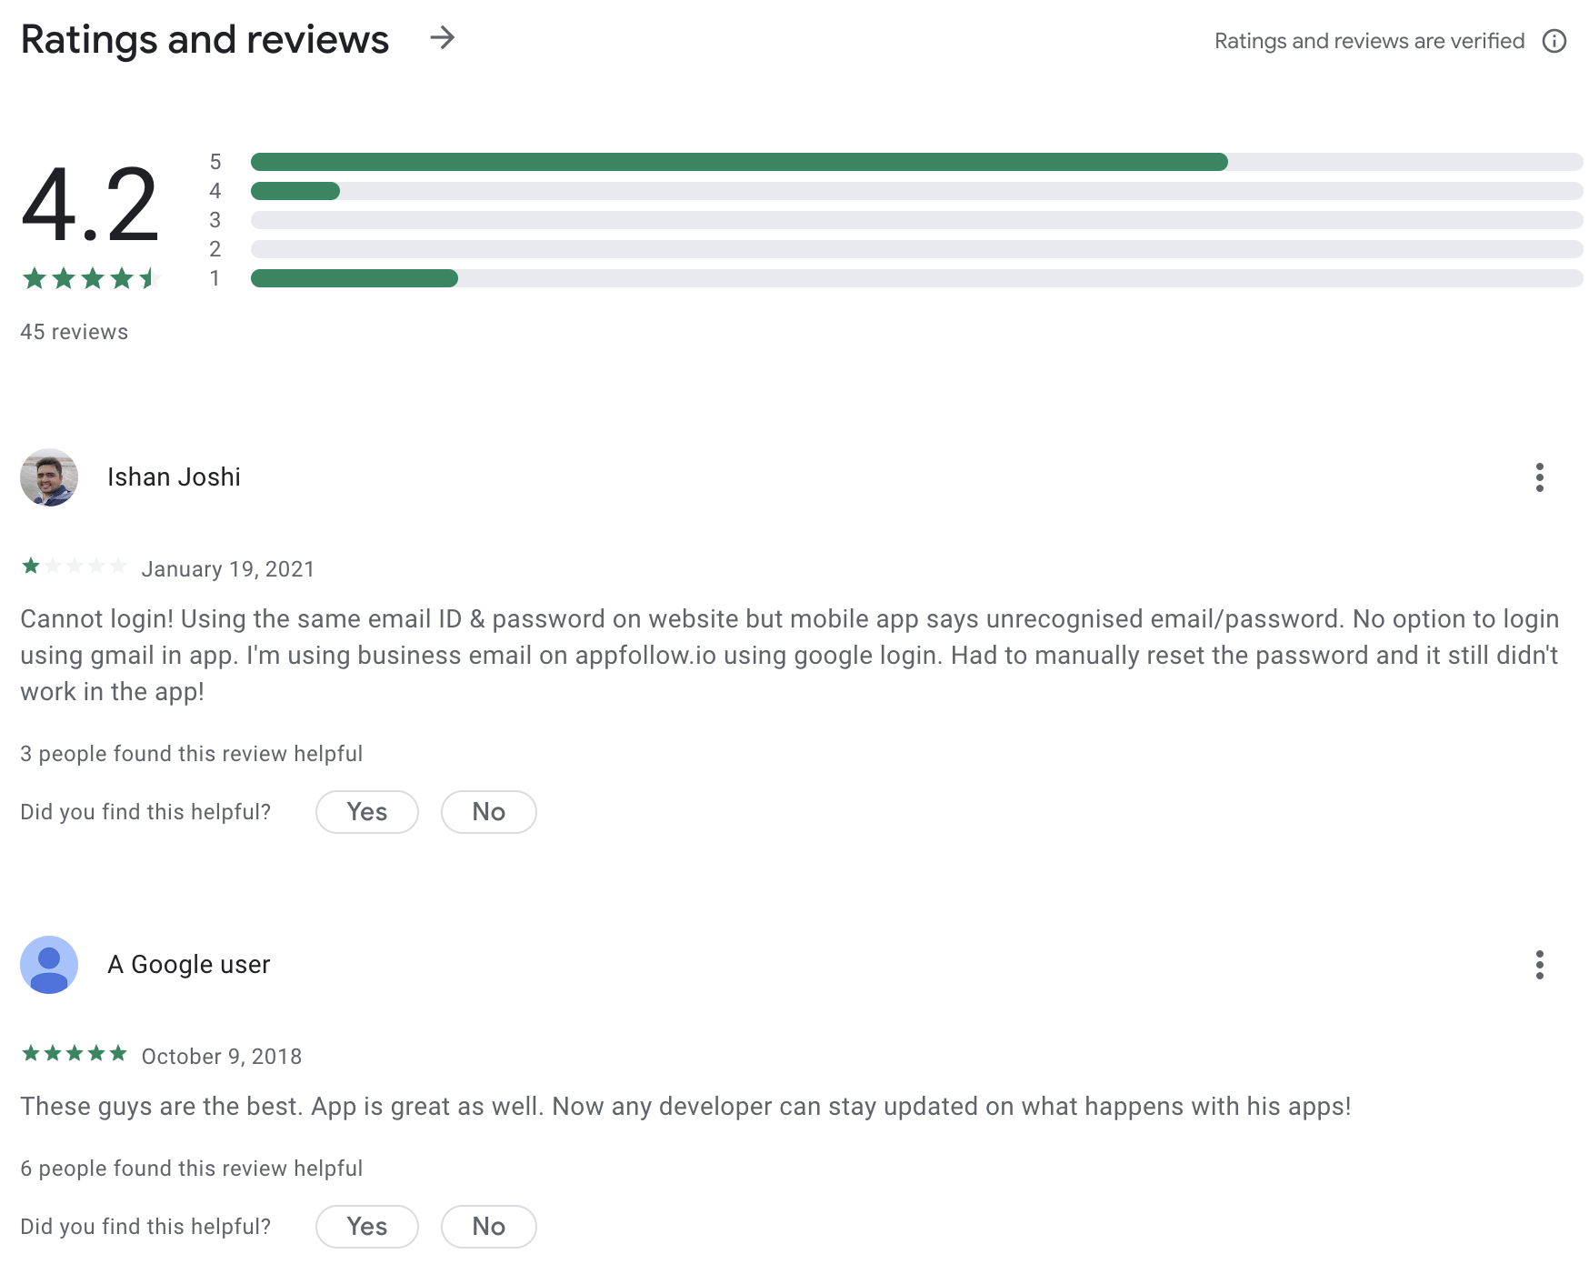This screenshot has width=1589, height=1264.
Task: Open all ratings via arrow icon
Action: (x=442, y=38)
